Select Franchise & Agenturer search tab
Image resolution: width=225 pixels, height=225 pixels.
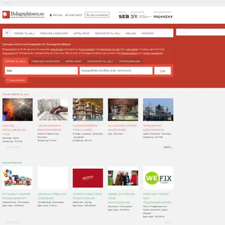pos(46,61)
